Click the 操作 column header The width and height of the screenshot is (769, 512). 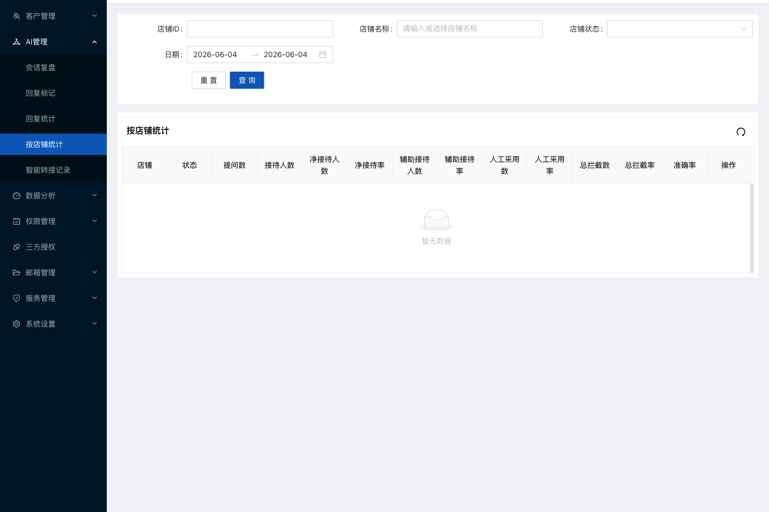(729, 165)
